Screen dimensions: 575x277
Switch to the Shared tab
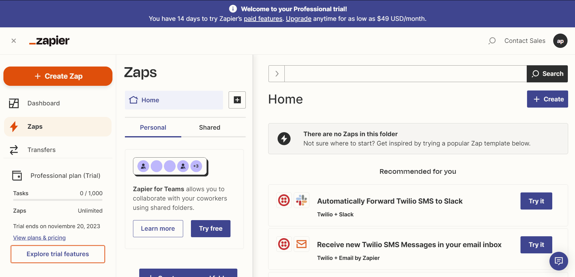pos(209,127)
